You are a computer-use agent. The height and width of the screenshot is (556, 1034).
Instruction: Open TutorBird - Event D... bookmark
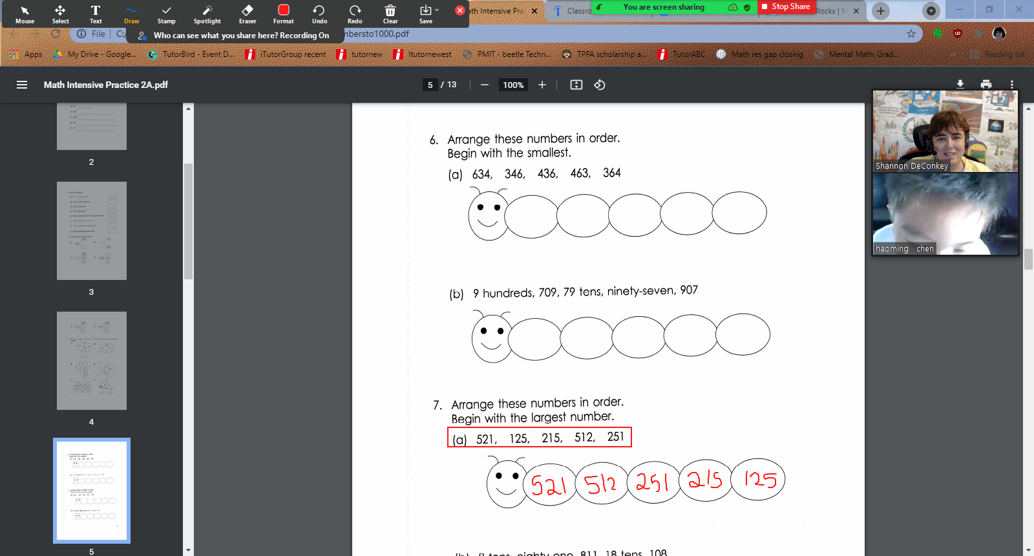(191, 54)
